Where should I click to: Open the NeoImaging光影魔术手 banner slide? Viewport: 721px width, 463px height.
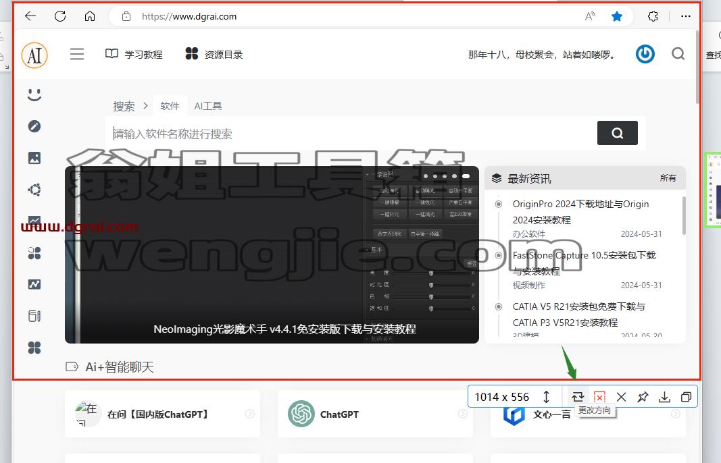click(272, 254)
